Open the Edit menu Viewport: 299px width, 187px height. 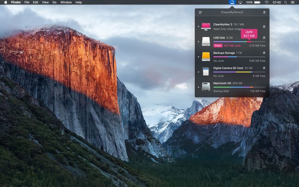[36, 2]
